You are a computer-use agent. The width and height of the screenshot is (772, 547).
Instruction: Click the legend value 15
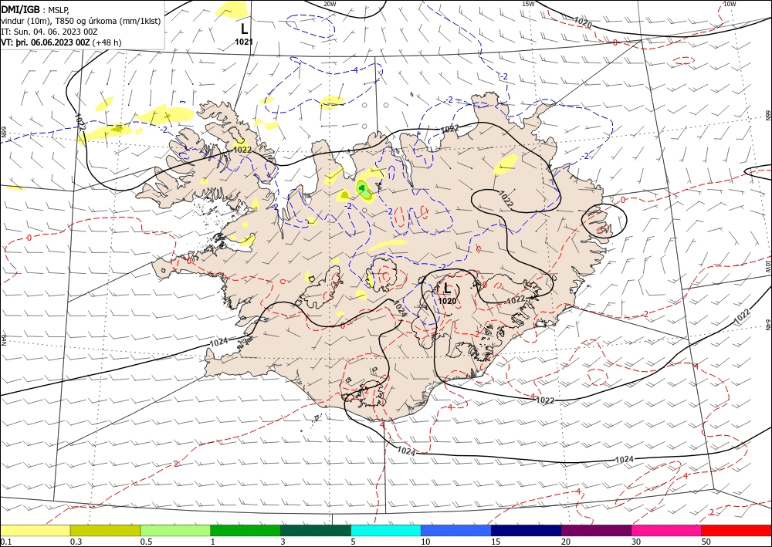point(496,542)
